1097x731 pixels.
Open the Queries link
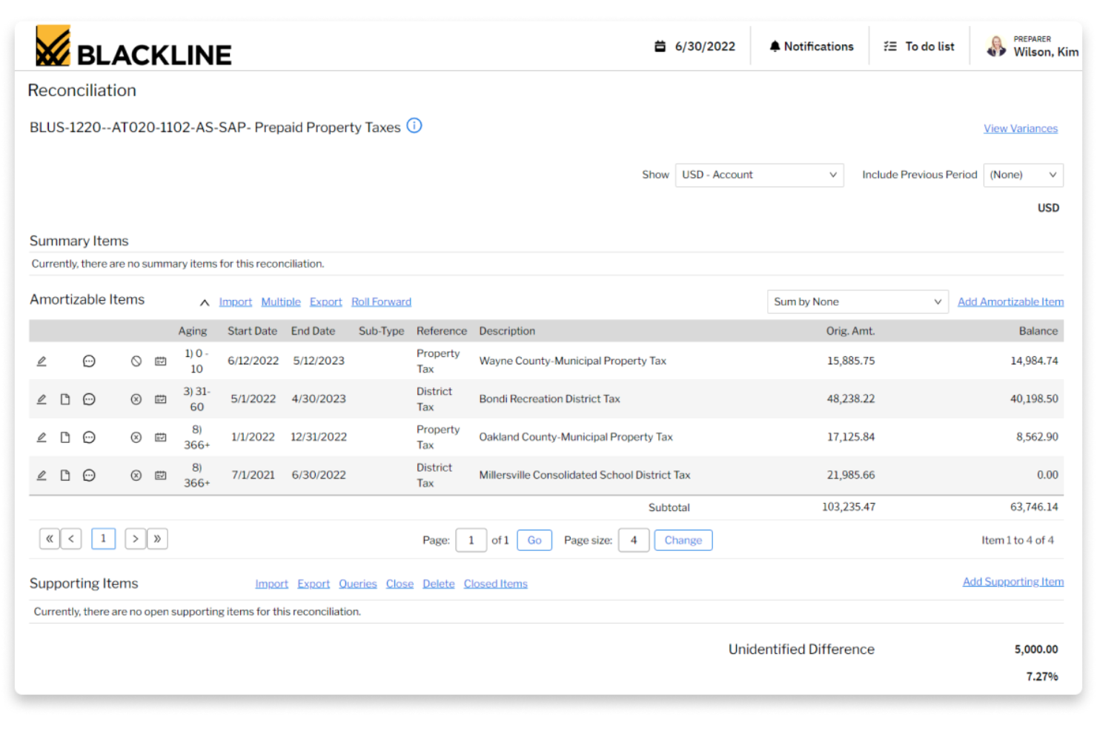pos(358,584)
